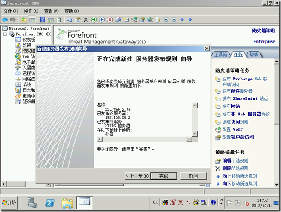Select the 网络连接 tree node

pyautogui.click(x=29, y=79)
